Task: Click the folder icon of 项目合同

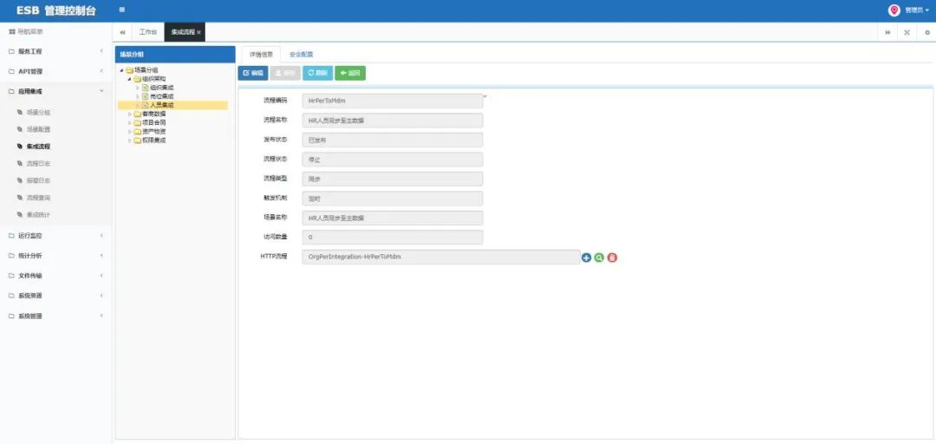Action: coord(137,122)
